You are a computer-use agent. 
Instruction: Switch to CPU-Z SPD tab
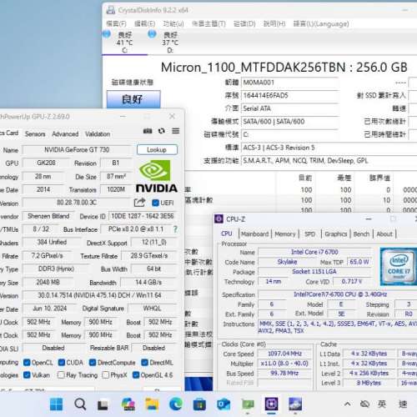point(309,234)
